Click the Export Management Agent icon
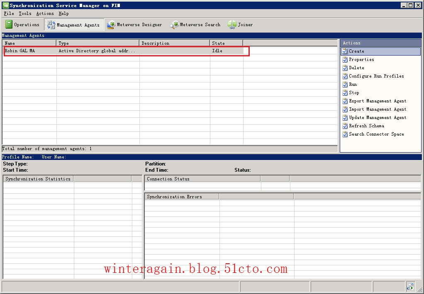The width and height of the screenshot is (424, 294). [345, 101]
